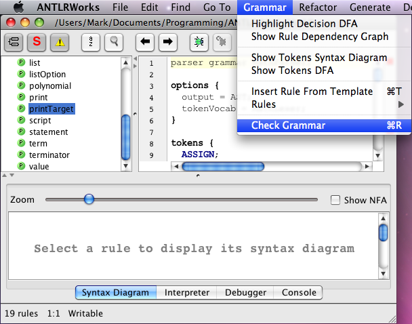Image resolution: width=412 pixels, height=324 pixels.
Task: Click the rule list scroll up arrow
Action: pos(126,62)
